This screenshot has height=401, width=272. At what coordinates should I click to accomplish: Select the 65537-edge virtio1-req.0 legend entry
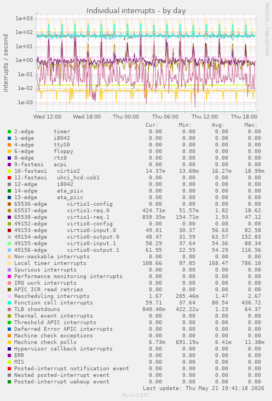click(62, 211)
